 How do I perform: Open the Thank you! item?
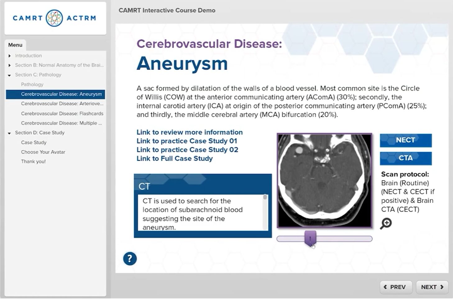point(33,161)
